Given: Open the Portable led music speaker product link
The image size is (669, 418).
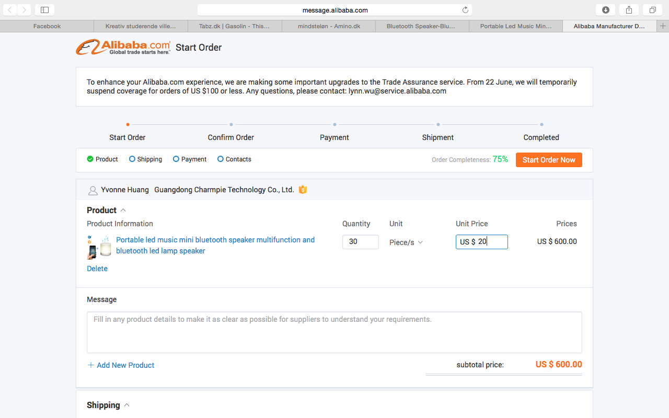Looking at the screenshot, I should tap(215, 245).
